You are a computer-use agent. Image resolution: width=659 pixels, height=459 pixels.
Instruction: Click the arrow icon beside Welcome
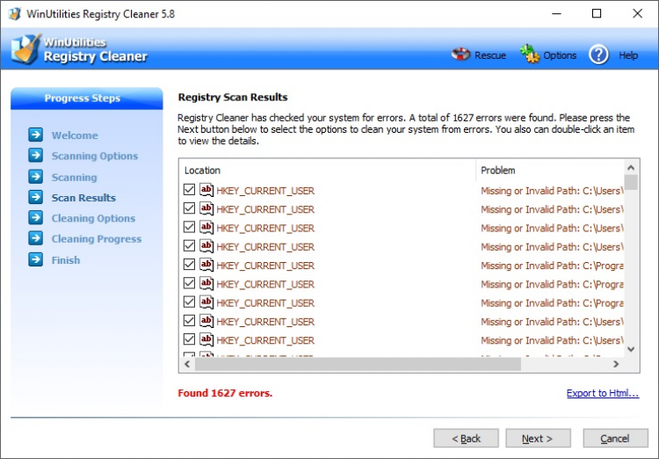pyautogui.click(x=36, y=135)
